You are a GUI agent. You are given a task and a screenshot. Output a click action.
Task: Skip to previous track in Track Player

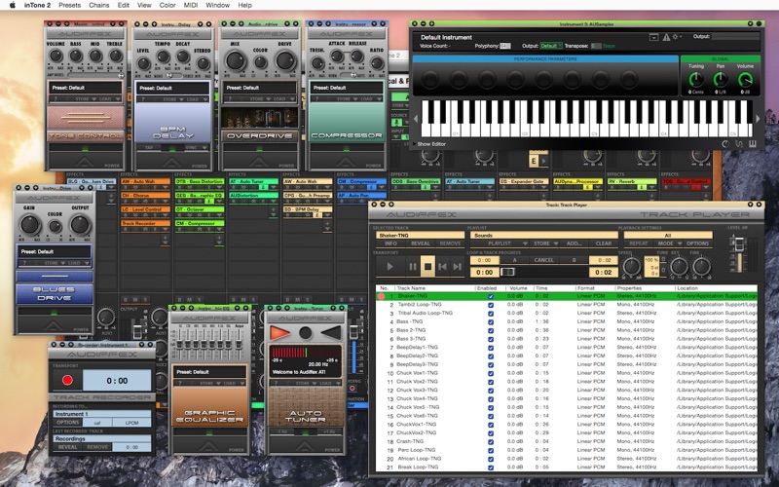pos(442,267)
